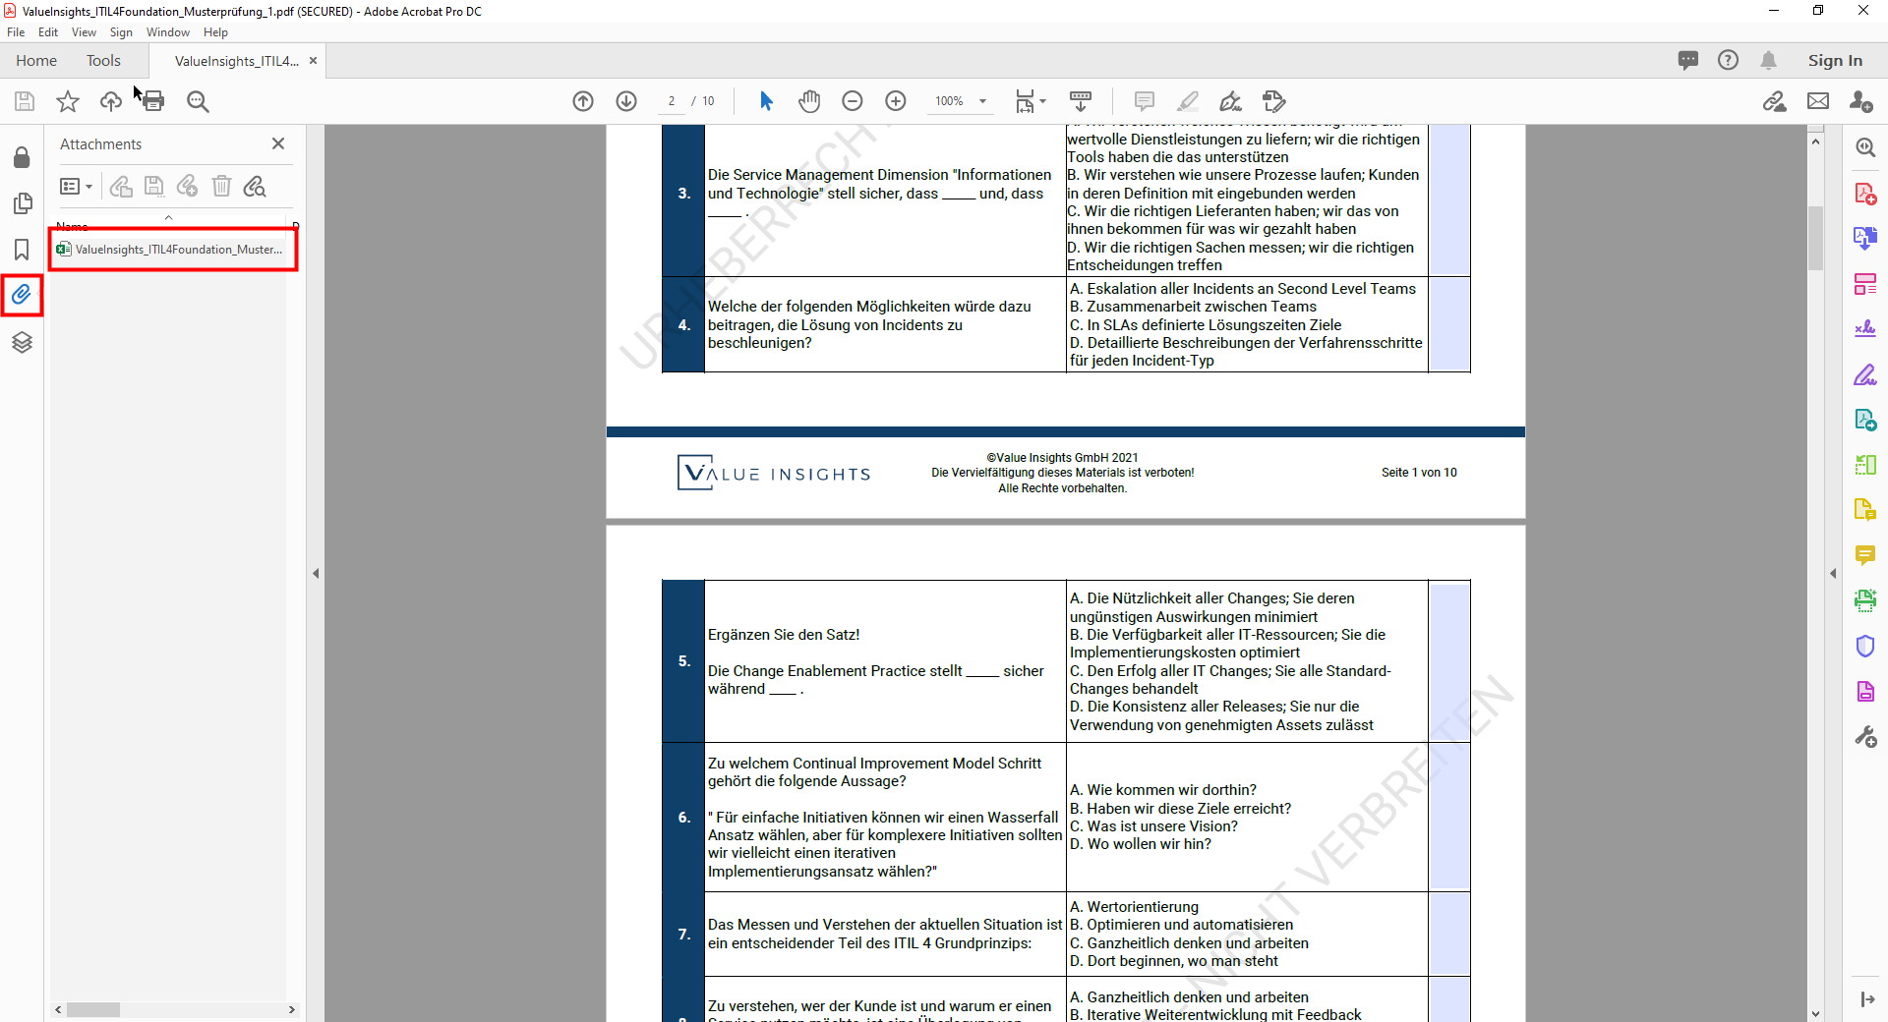Open the help question mark

1728,61
